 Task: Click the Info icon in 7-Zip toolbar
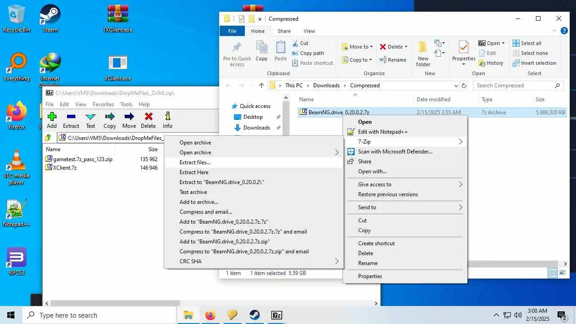tap(167, 117)
